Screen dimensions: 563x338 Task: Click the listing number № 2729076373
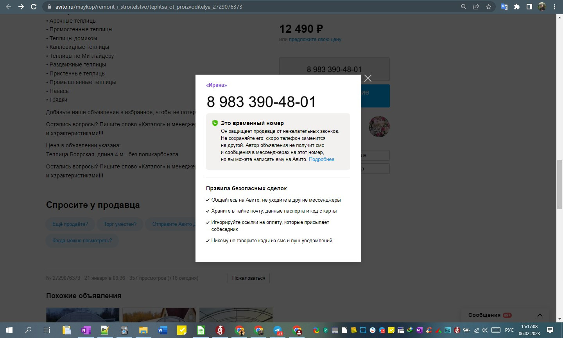(63, 278)
